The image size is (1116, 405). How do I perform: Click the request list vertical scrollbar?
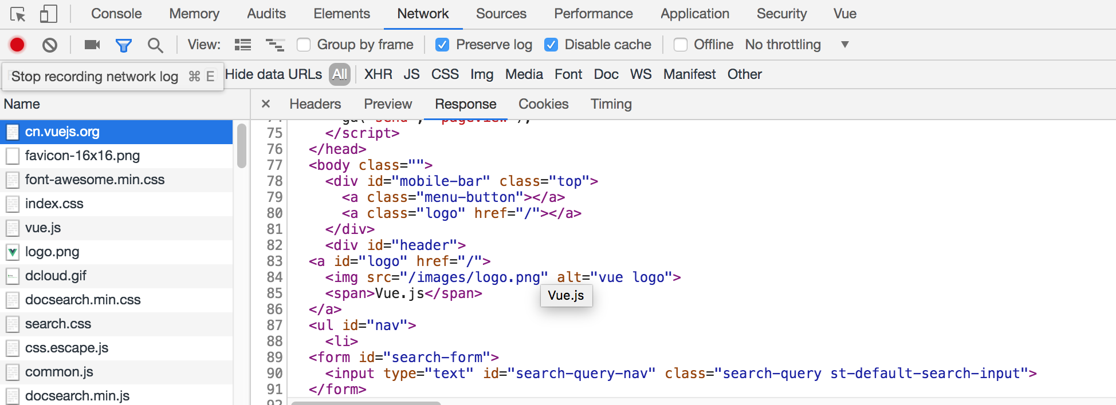tap(242, 145)
